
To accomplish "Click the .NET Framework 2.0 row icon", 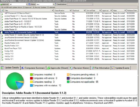I will tap(2, 14).
